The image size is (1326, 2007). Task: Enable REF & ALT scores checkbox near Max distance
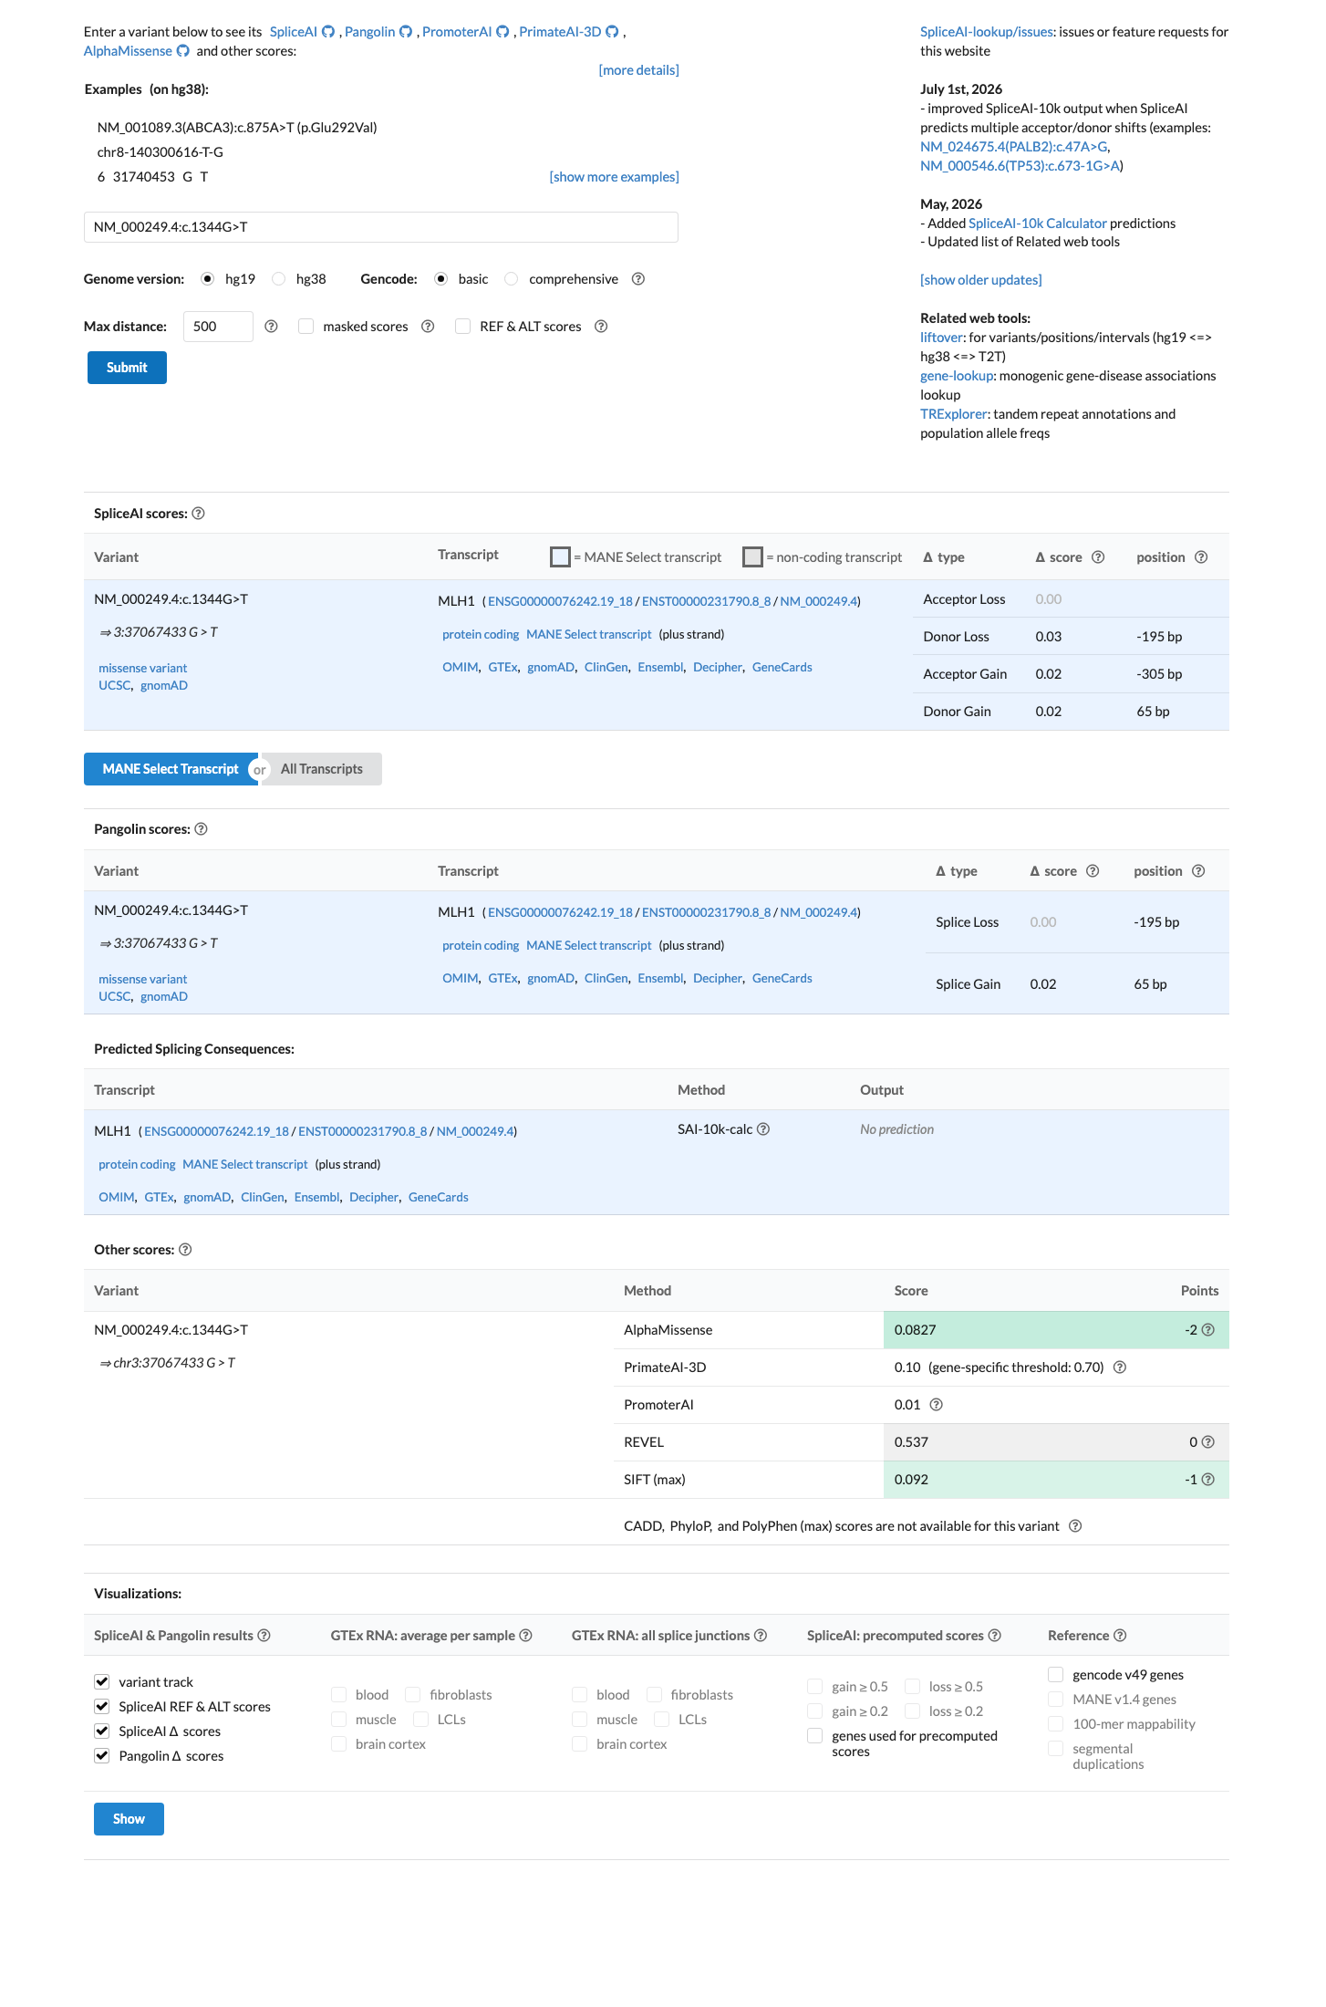(x=462, y=327)
